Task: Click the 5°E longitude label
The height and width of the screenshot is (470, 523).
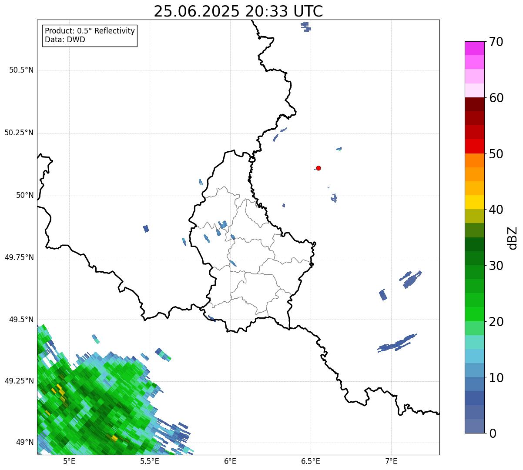Action: click(69, 461)
